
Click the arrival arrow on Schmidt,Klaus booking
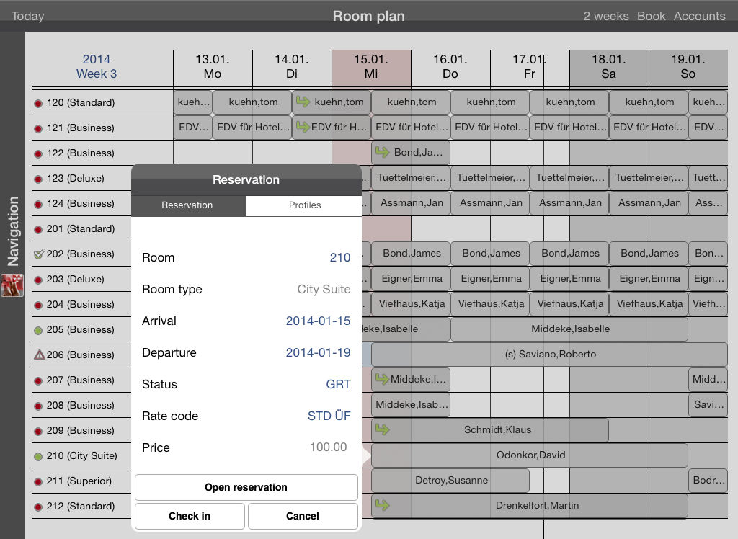[x=382, y=429]
